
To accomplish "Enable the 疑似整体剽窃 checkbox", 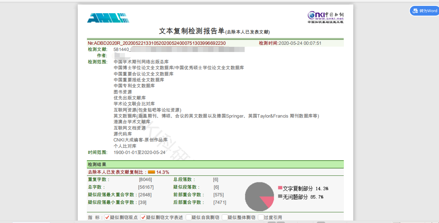I will [x=225, y=217].
